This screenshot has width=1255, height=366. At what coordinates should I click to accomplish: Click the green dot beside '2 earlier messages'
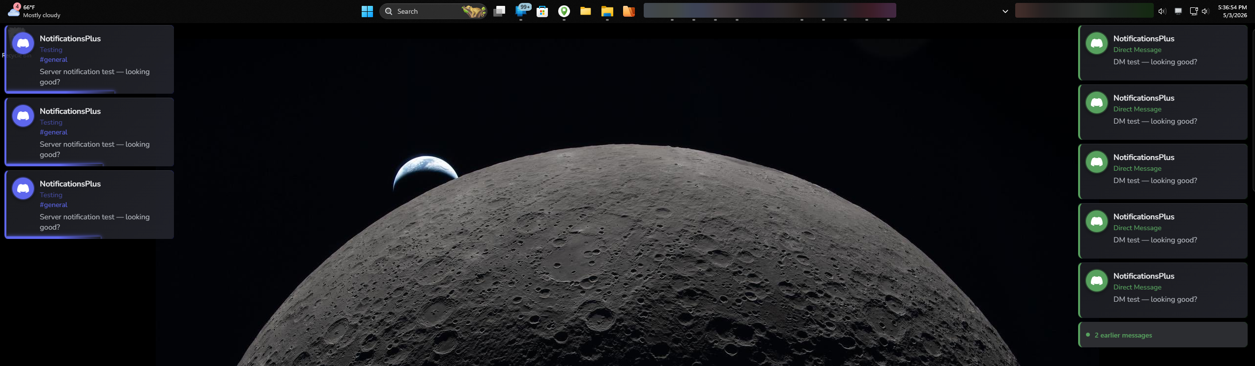[1088, 335]
